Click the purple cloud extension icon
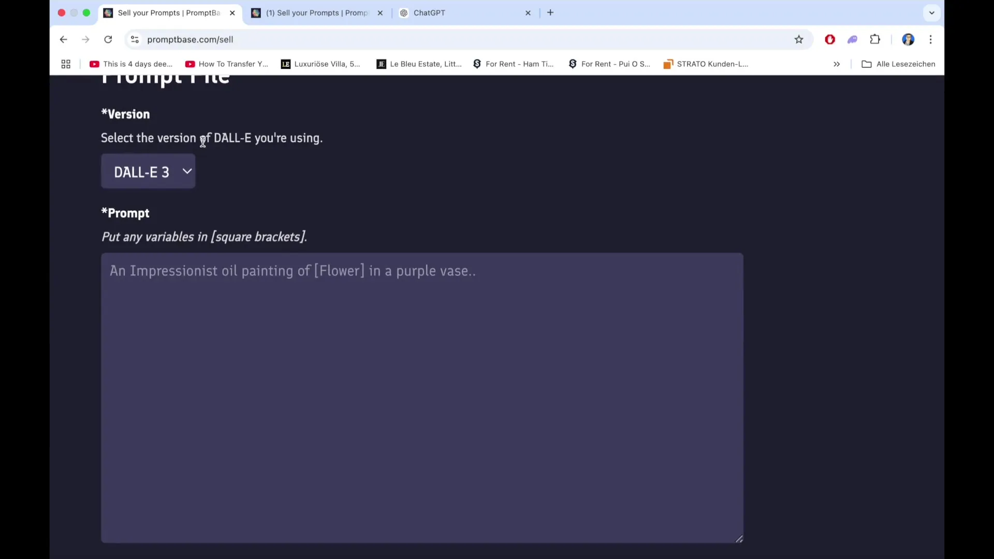 click(852, 39)
